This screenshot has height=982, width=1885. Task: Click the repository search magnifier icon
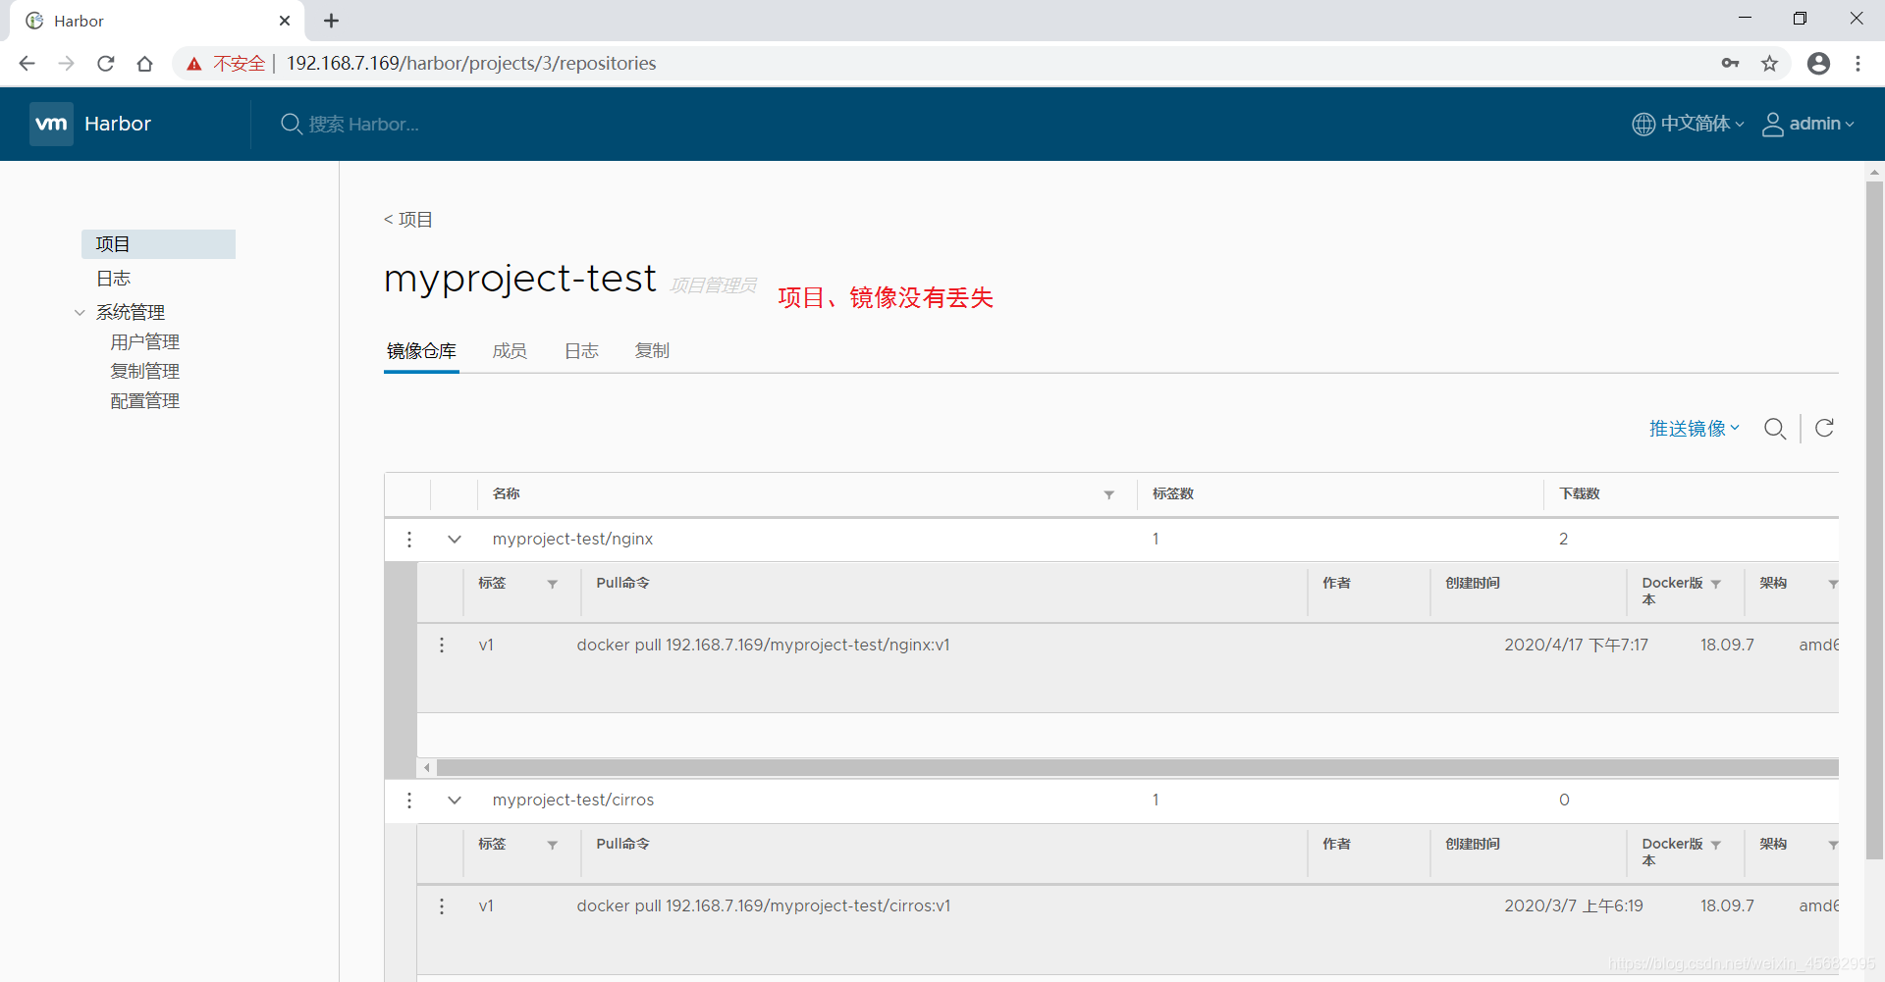[x=1775, y=429]
